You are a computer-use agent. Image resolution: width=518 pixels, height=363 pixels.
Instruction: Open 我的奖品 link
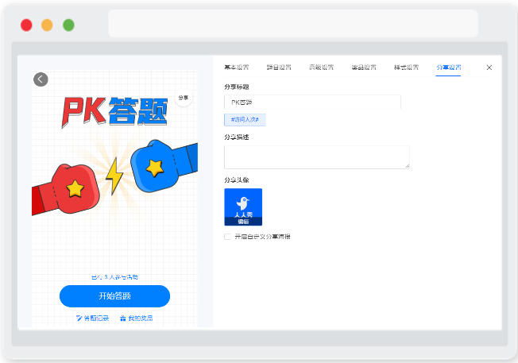click(x=137, y=318)
